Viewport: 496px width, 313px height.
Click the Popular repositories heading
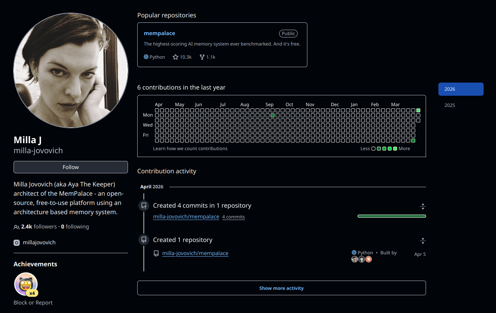(167, 15)
